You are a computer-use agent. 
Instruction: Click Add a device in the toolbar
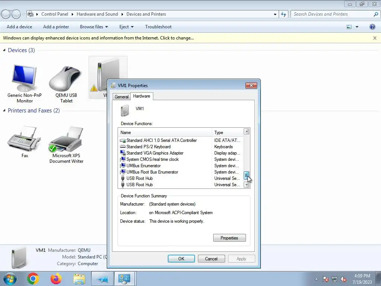point(19,27)
